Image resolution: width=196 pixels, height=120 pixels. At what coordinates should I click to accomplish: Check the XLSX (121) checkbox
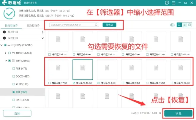14,84
